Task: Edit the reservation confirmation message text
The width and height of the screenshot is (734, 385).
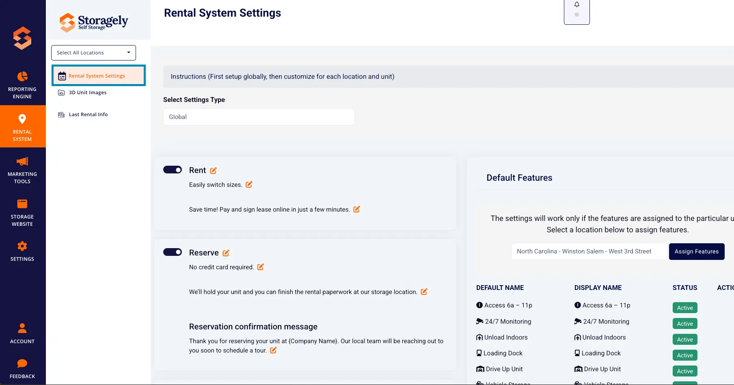Action: tap(273, 350)
